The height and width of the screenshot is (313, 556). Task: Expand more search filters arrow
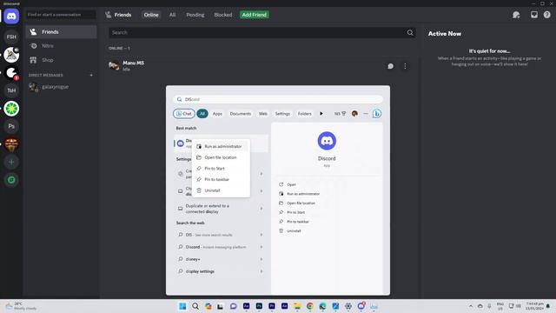(x=321, y=114)
